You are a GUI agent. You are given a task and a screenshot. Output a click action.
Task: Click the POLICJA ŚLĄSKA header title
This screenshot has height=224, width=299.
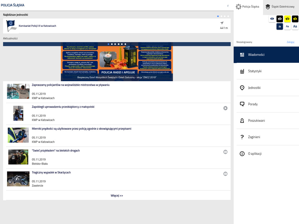coord(13,5)
